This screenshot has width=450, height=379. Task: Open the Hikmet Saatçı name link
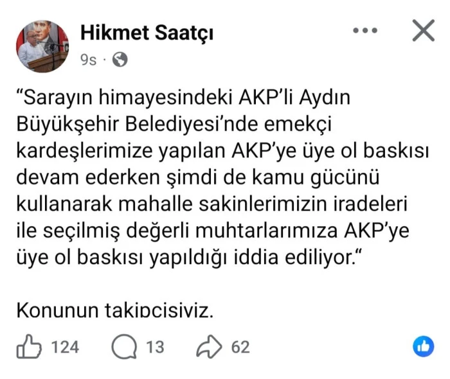(147, 33)
